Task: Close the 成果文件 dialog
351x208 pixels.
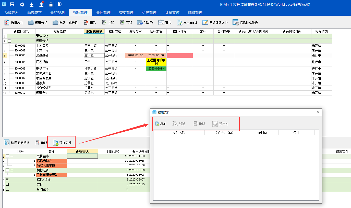Action: click(318, 112)
